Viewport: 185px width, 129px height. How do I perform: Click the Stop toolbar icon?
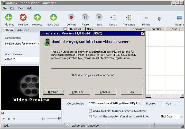(x=99, y=17)
